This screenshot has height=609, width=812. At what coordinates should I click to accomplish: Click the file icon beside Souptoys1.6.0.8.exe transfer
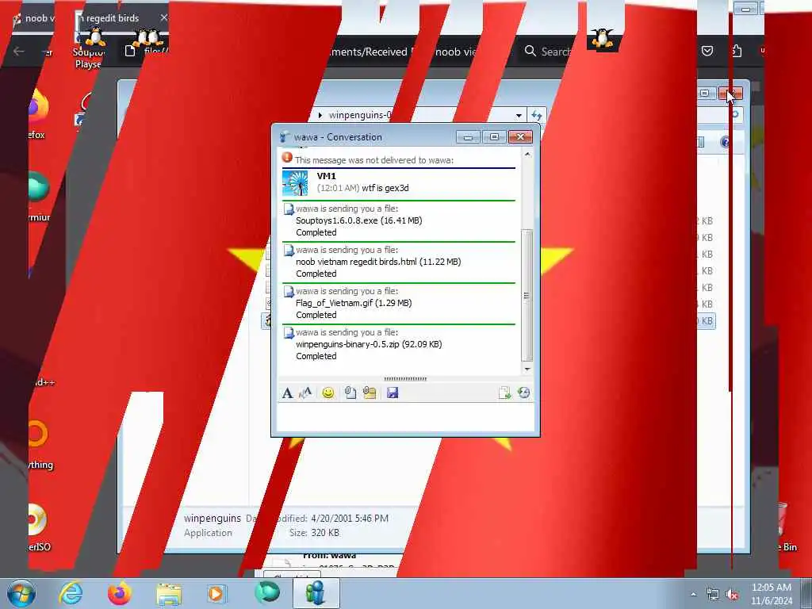289,209
